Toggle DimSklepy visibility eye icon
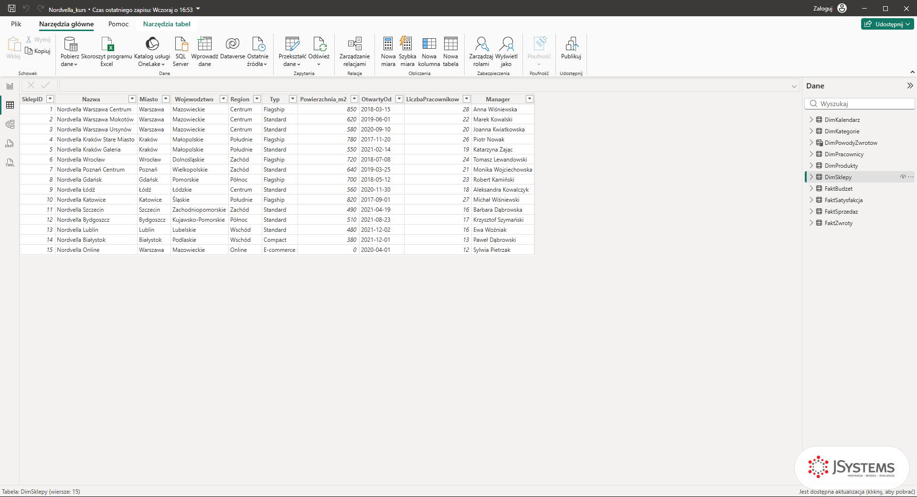This screenshot has width=917, height=497. click(903, 177)
